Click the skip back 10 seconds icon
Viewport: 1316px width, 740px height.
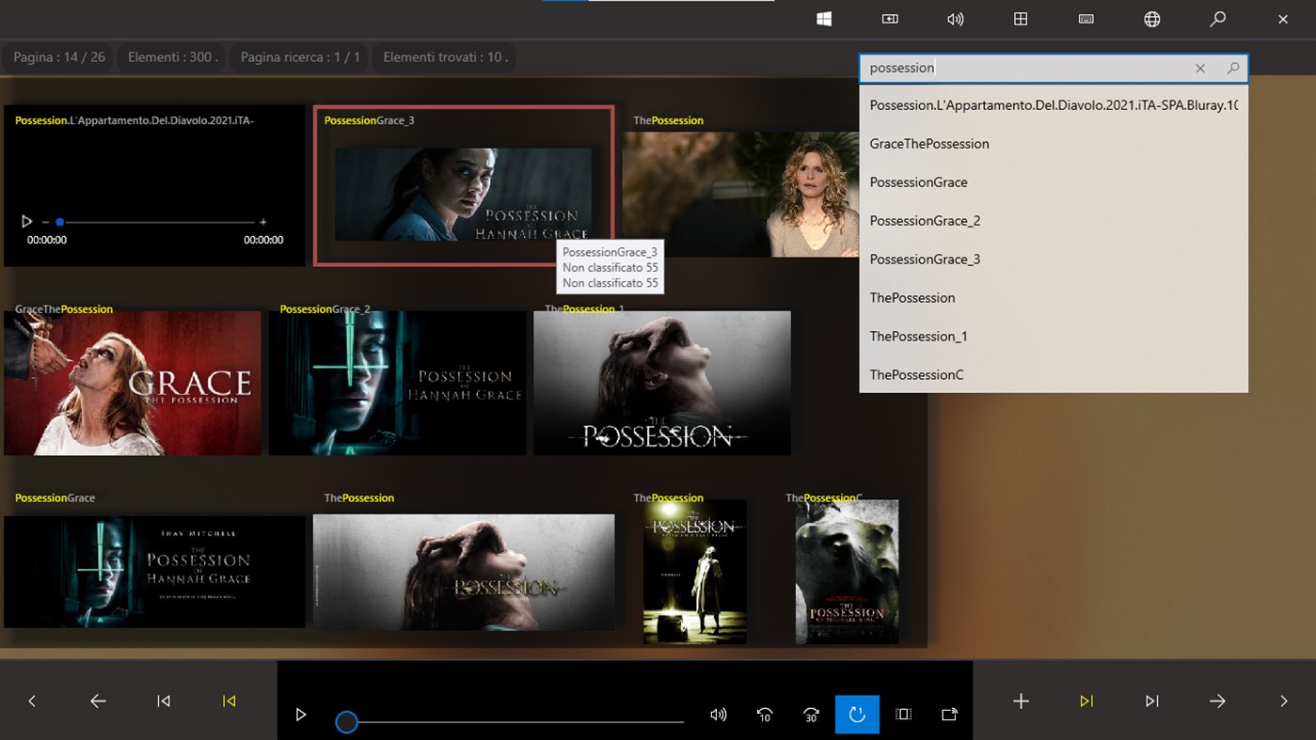[765, 715]
